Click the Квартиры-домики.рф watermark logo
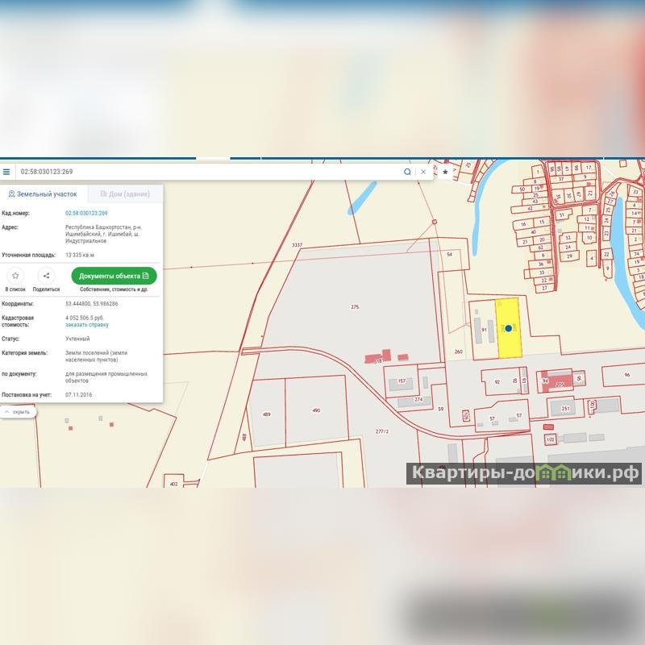This screenshot has height=645, width=645. pos(524,473)
